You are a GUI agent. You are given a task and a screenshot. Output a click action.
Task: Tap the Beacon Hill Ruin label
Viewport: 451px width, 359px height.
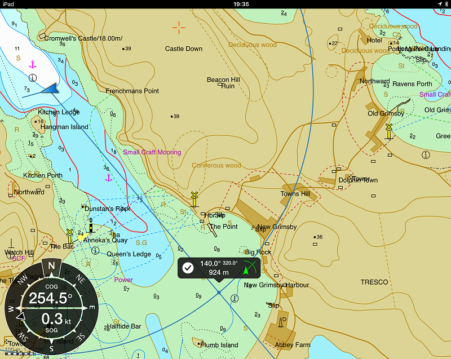click(223, 83)
